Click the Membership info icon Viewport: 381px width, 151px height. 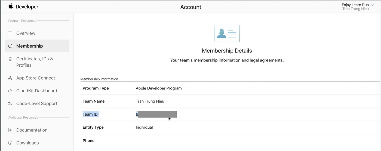click(x=10, y=46)
